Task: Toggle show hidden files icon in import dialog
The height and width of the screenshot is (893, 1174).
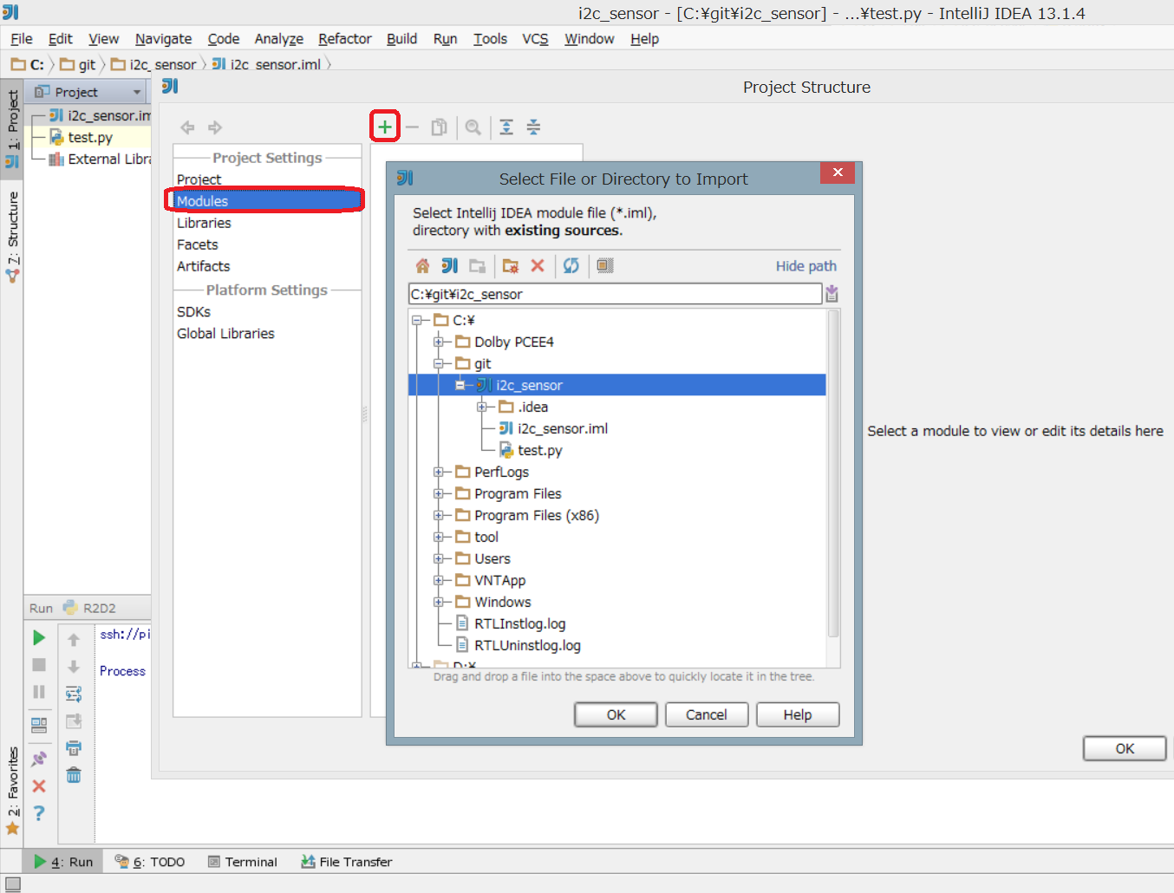Action: (x=605, y=265)
